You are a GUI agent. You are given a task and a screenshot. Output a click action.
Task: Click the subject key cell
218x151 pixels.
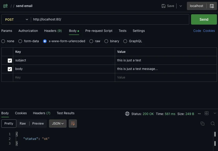click(x=64, y=60)
